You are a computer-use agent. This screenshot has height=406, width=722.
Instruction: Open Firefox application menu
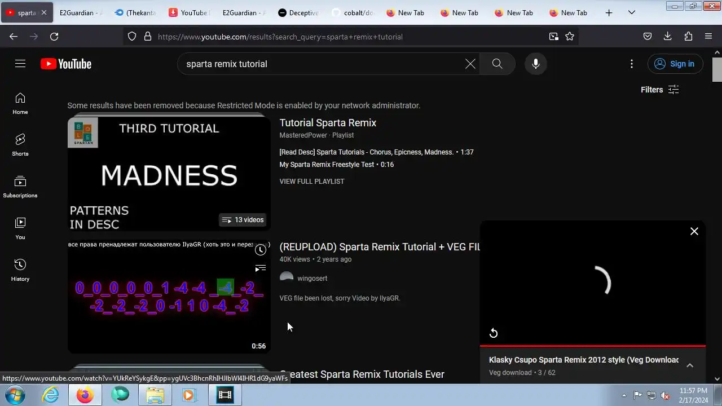point(708,36)
